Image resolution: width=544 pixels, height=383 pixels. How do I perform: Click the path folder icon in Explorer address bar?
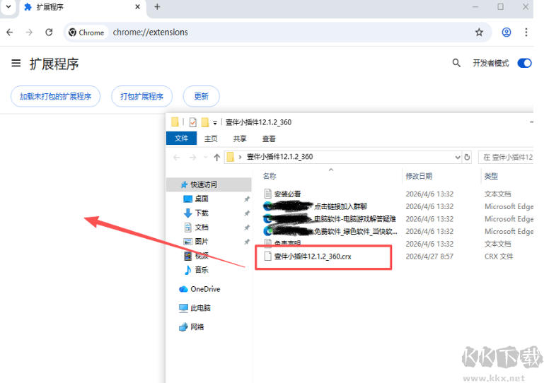pyautogui.click(x=231, y=158)
